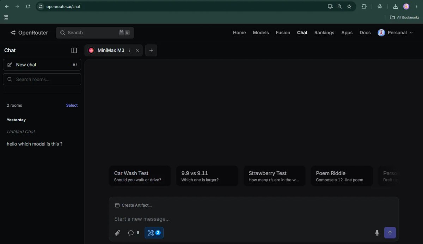Select the Strawberry Test prompt card
Image resolution: width=423 pixels, height=244 pixels.
point(275,176)
